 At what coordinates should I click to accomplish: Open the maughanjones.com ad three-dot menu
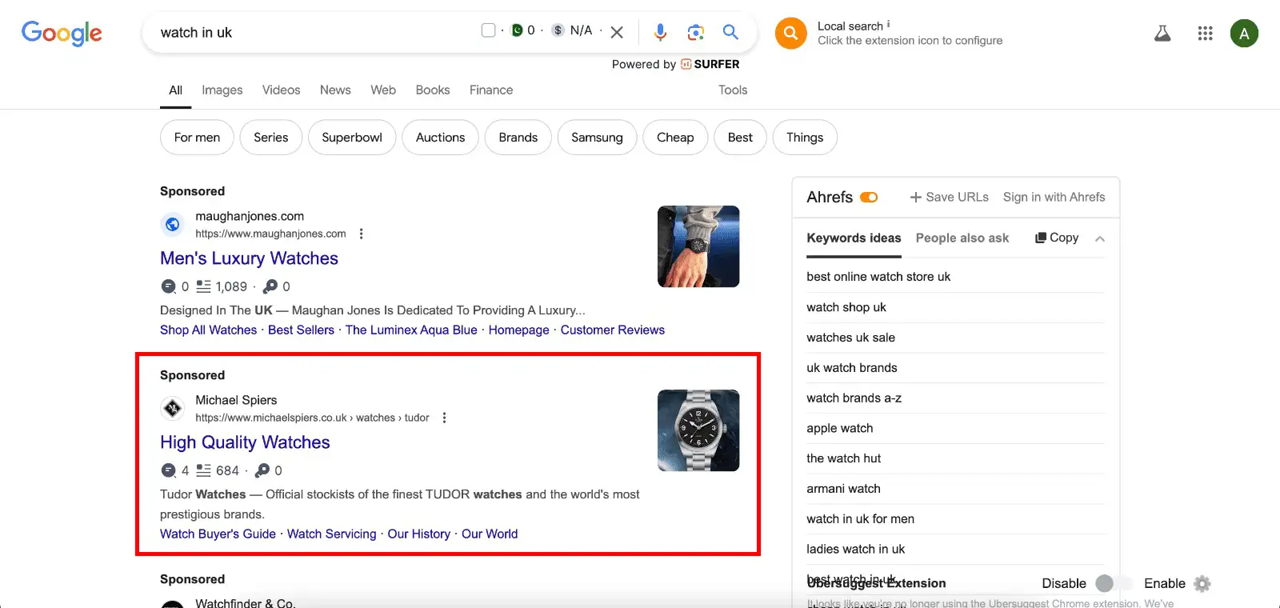tap(362, 234)
